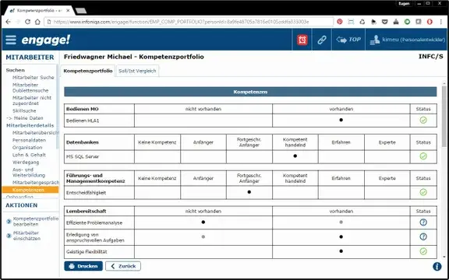This screenshot has width=449, height=280.
Task: Open Aus- und Weiterbildung in sidebar
Action: coord(29,173)
